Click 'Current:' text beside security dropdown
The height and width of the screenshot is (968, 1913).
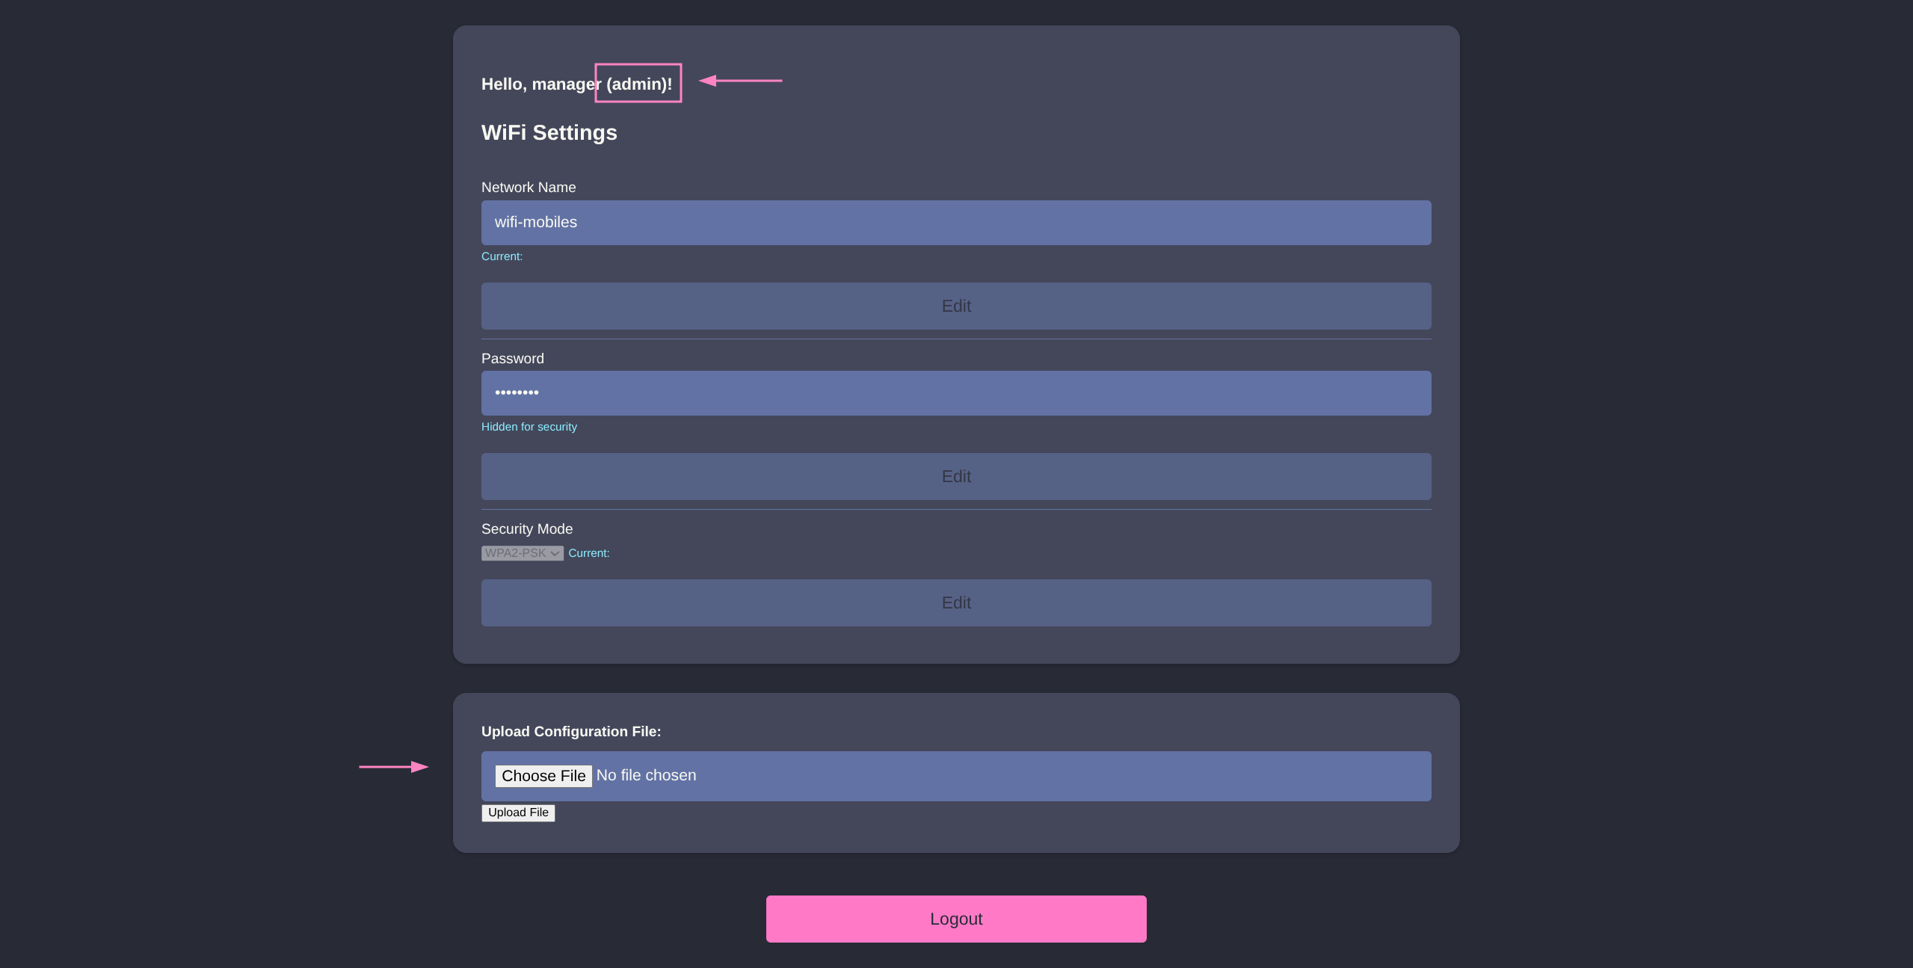[x=588, y=553]
